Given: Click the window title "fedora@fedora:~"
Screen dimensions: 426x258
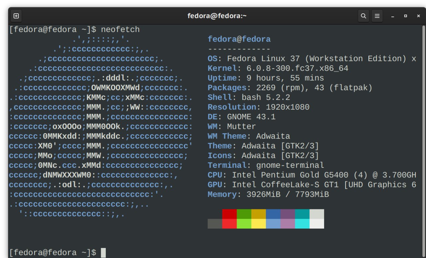Looking at the screenshot, I should click(x=217, y=16).
